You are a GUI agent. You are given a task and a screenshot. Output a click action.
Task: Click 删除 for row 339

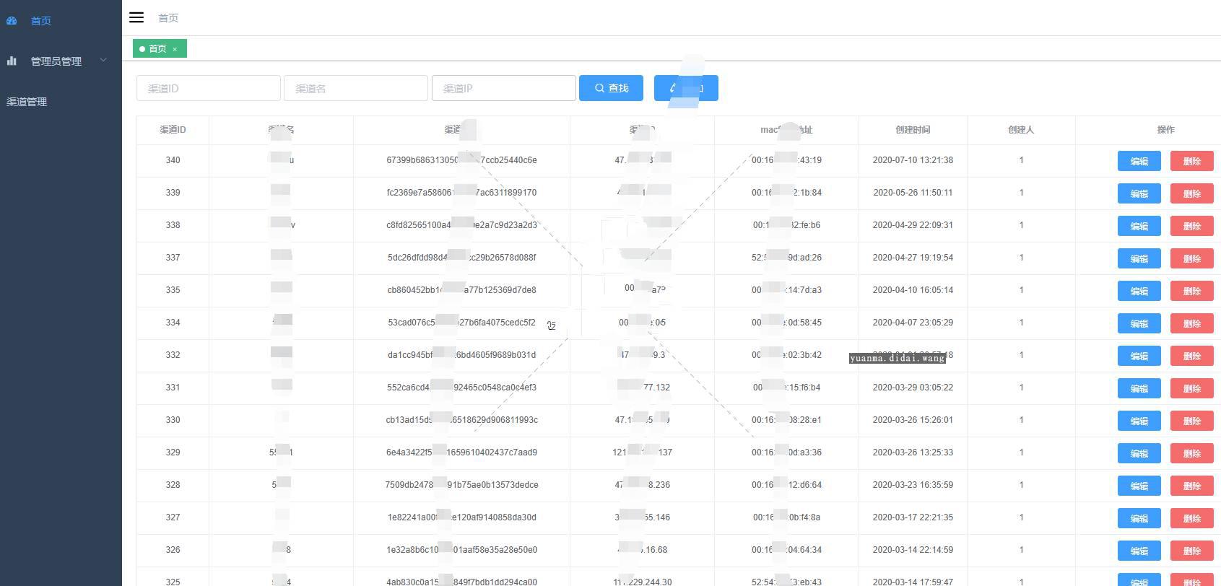coord(1192,193)
